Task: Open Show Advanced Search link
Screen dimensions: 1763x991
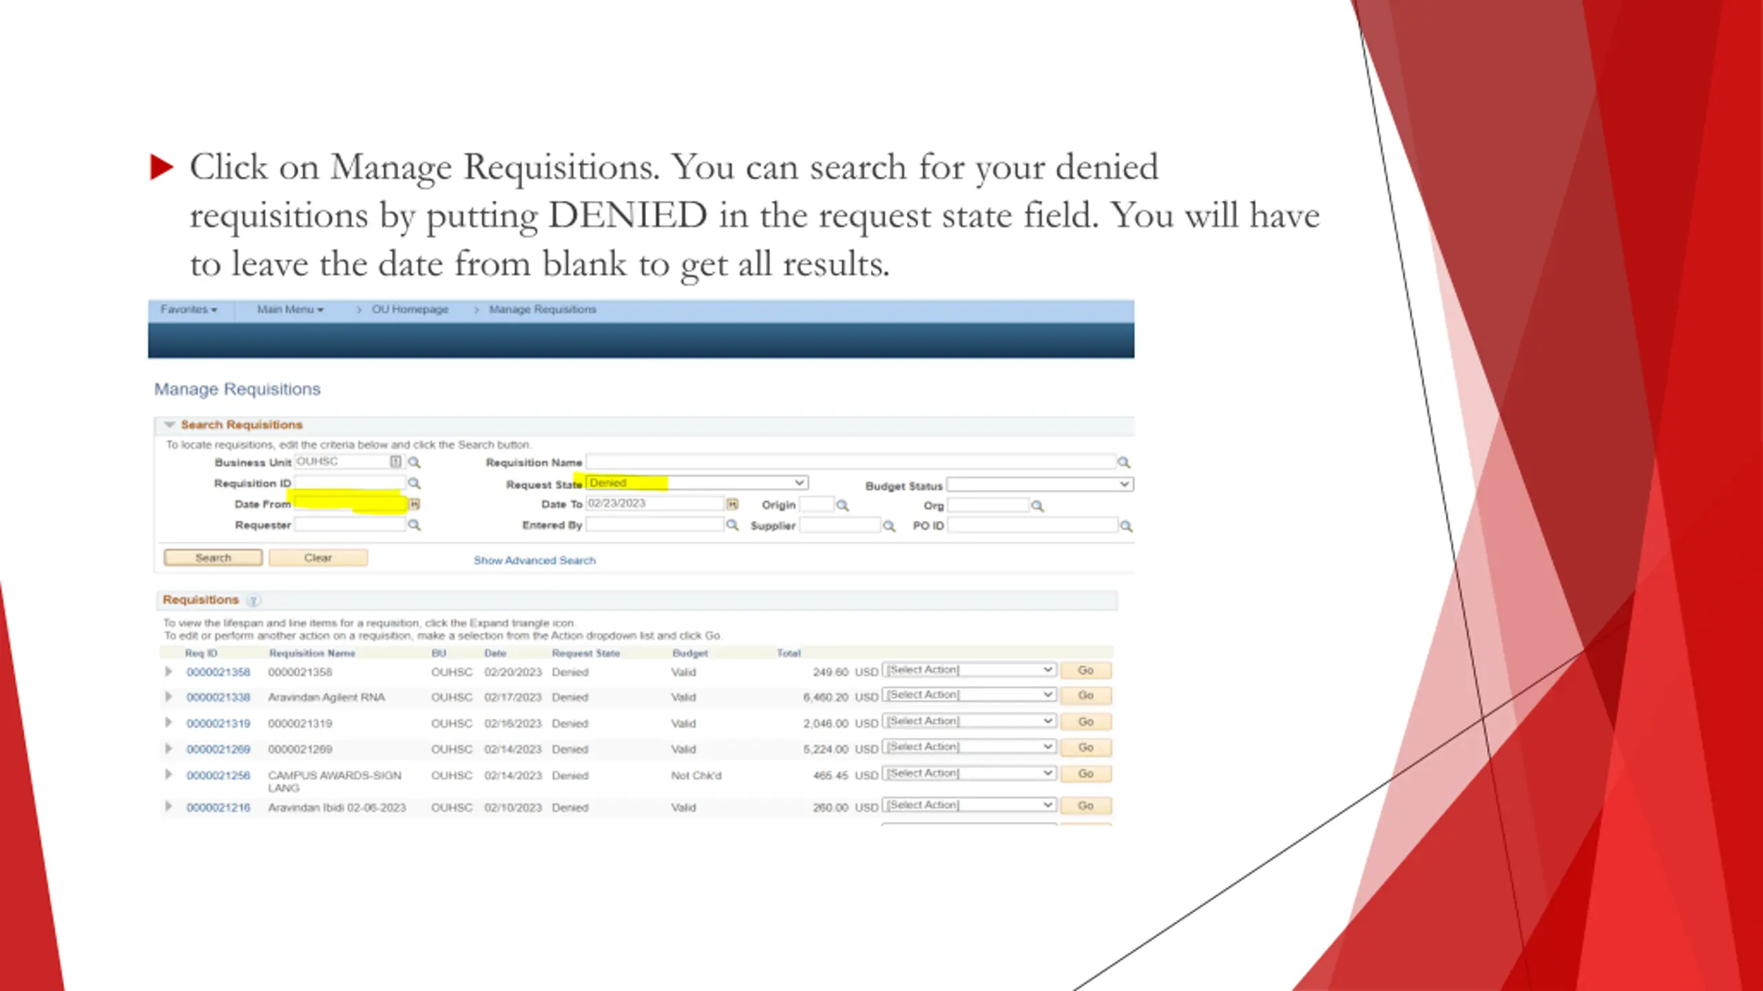Action: tap(534, 560)
